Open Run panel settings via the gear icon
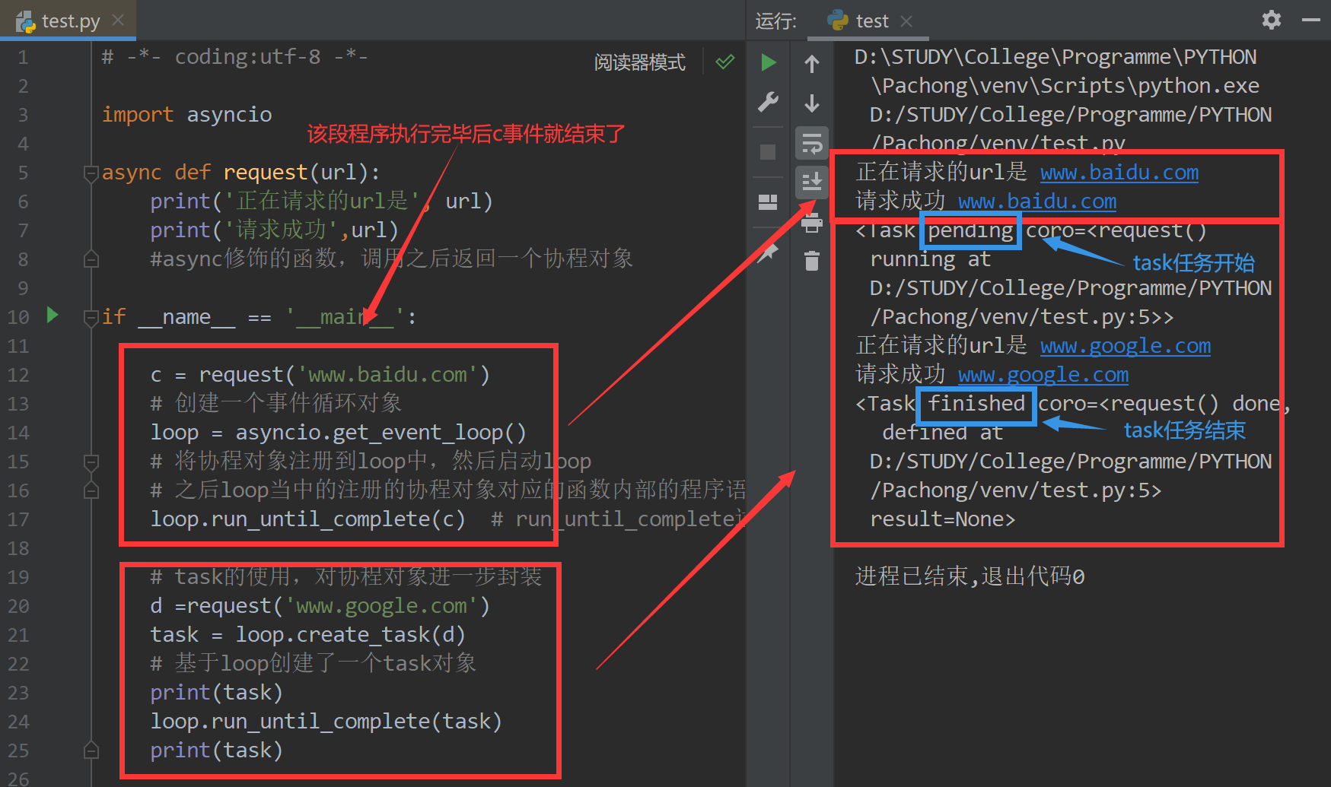This screenshot has height=787, width=1331. (1272, 20)
